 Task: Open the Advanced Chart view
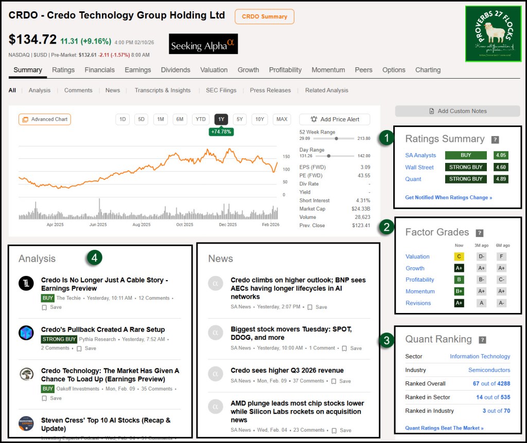point(45,119)
